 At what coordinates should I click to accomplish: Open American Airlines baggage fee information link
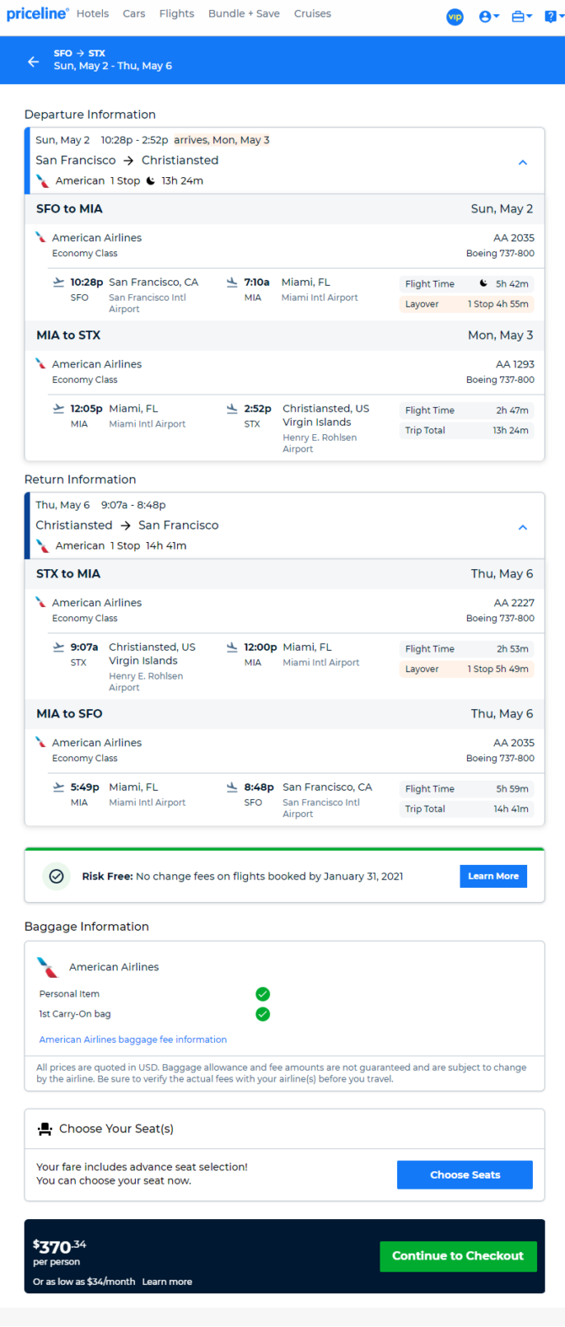click(133, 1040)
